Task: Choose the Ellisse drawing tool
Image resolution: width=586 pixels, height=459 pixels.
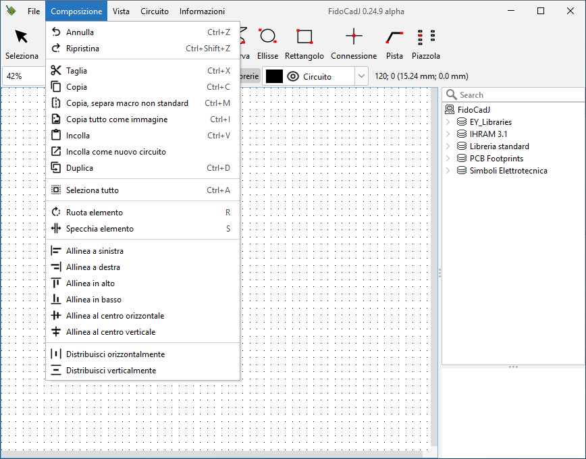Action: coord(267,43)
